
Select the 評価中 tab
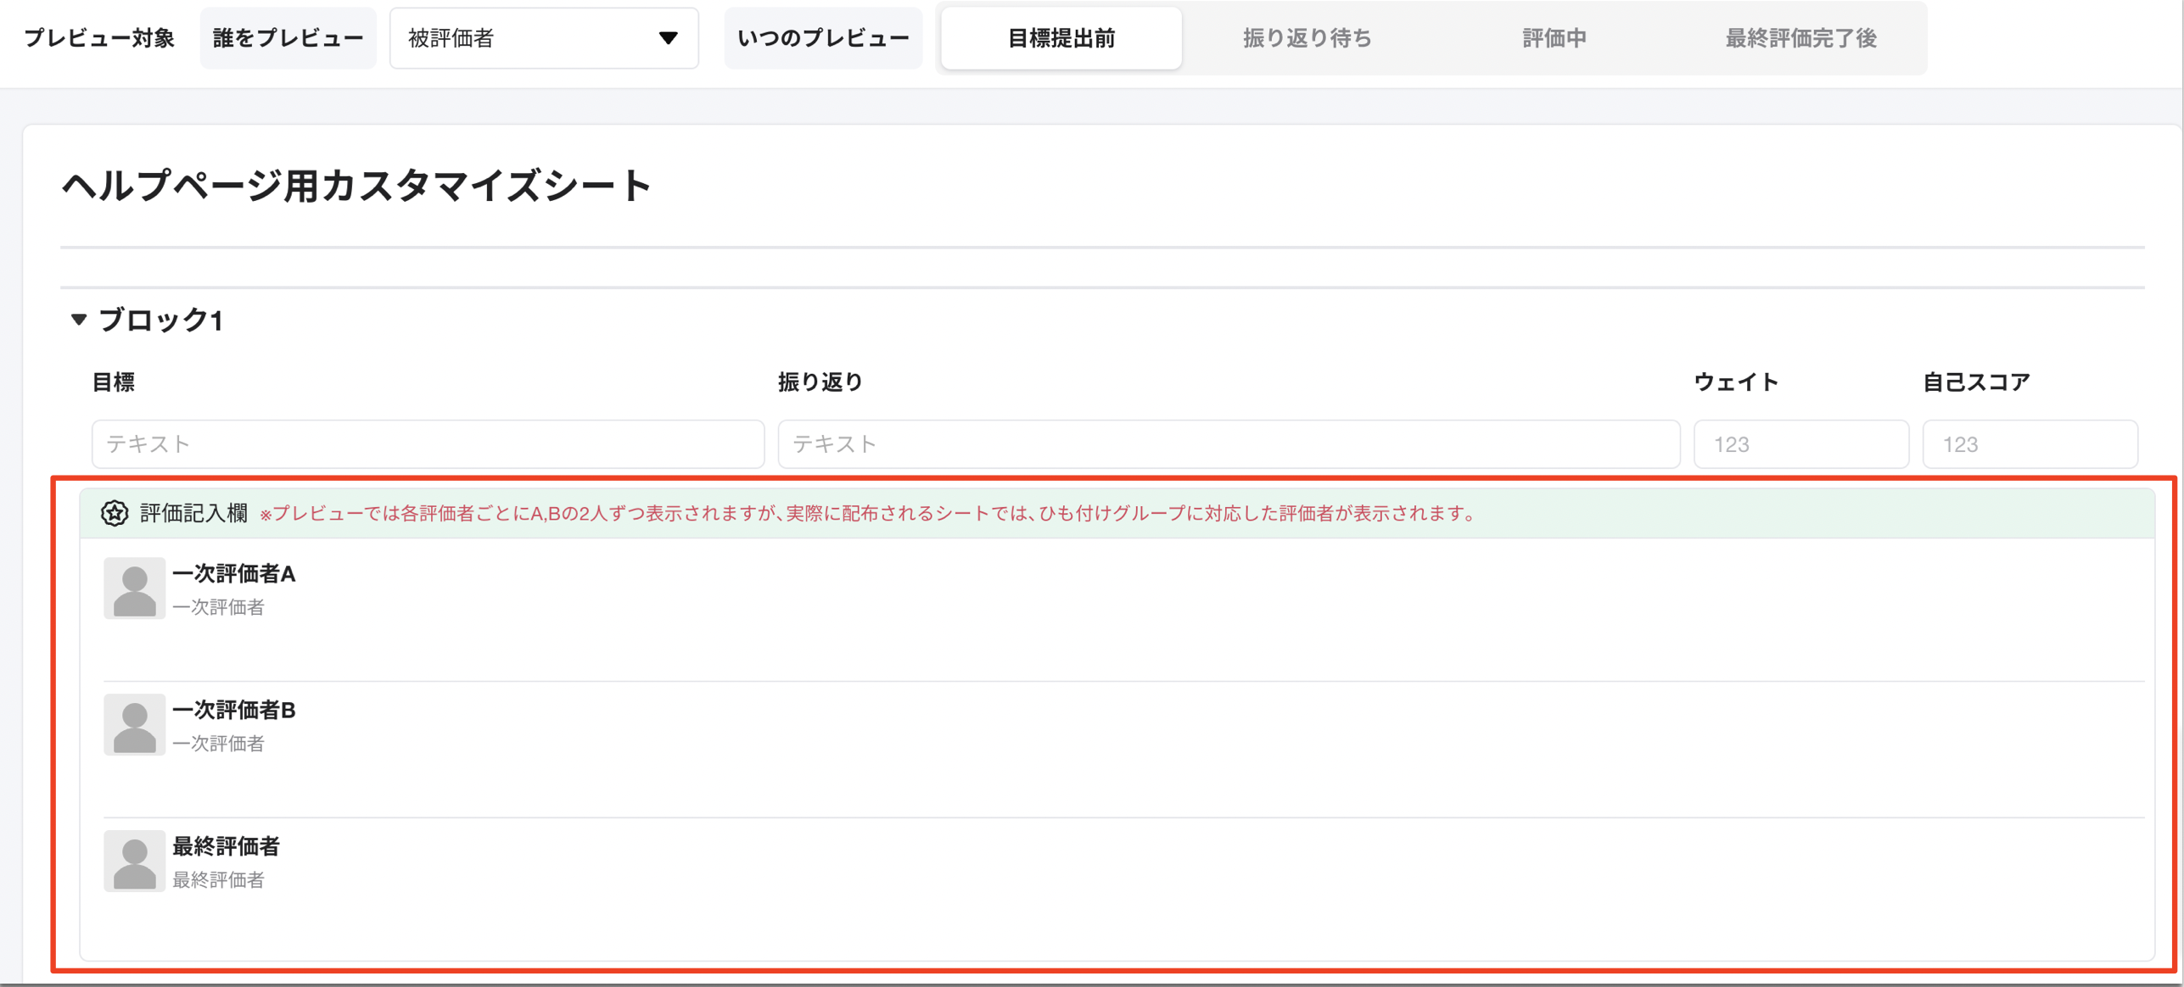click(x=1554, y=37)
